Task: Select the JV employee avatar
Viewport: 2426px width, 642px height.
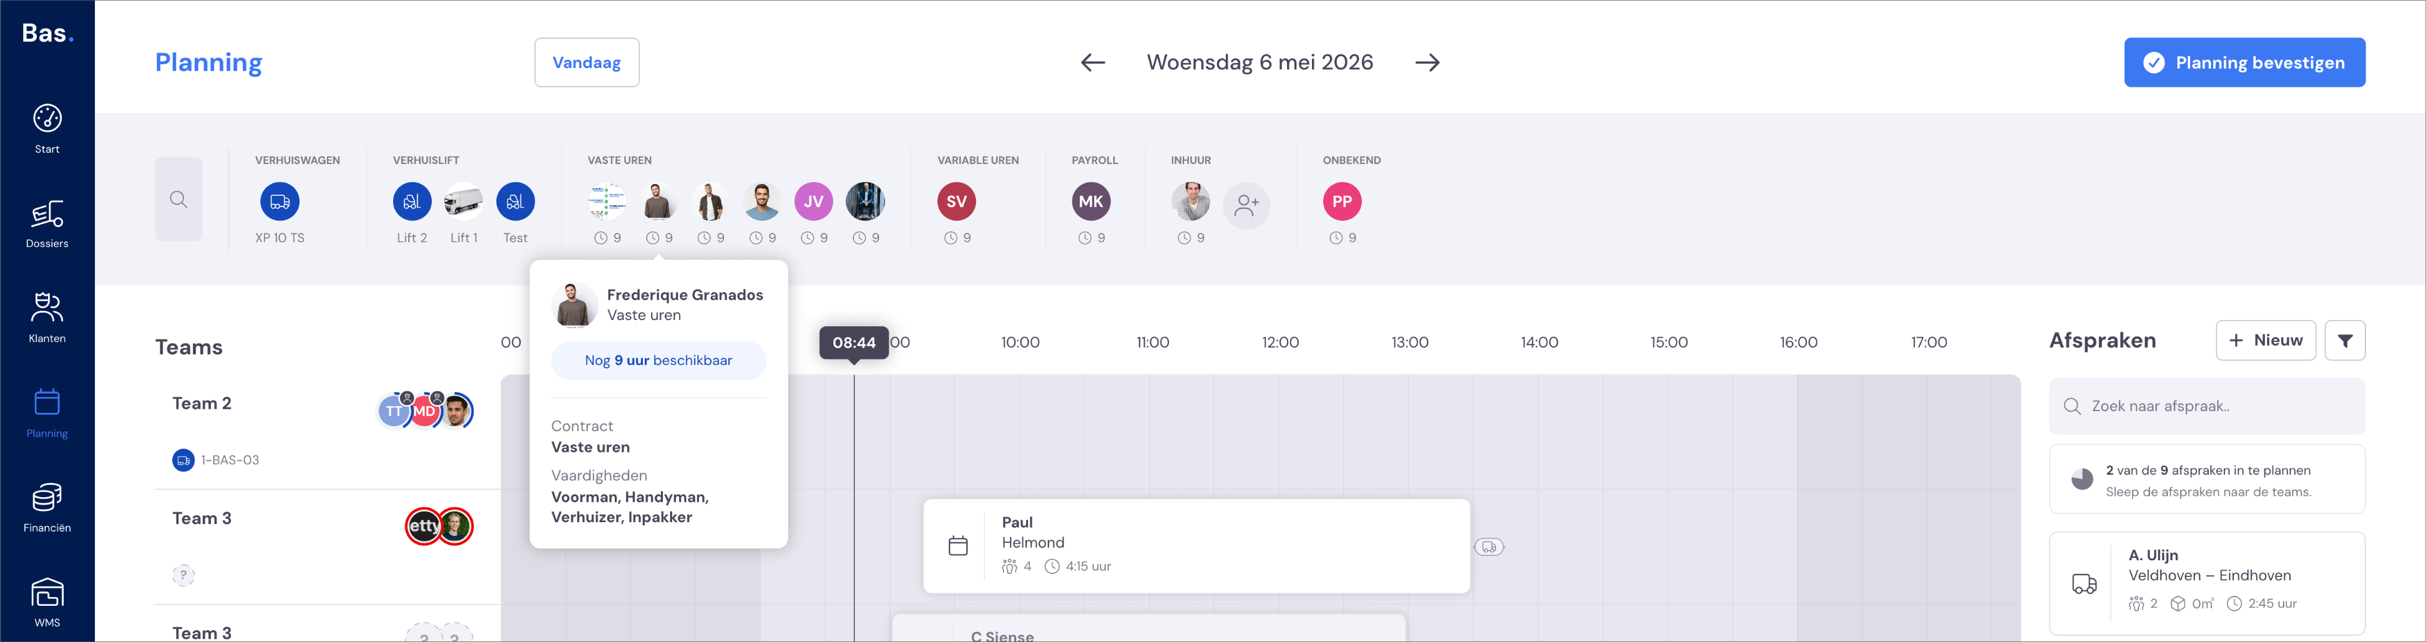Action: tap(814, 202)
